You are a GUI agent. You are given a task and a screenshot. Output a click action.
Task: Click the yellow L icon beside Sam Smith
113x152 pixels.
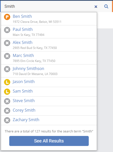pos(7,92)
